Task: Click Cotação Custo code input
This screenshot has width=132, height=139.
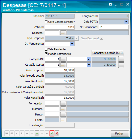Action: pos(52,65)
